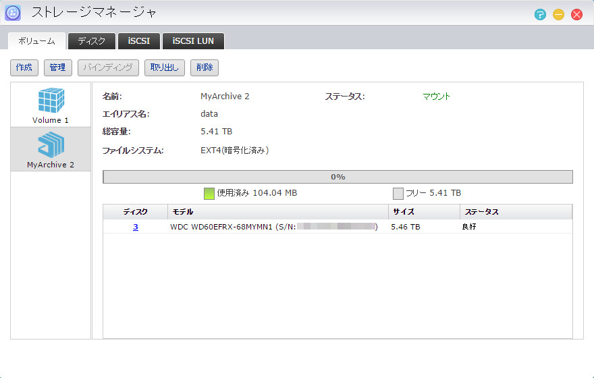Switch to the ボリューム tab
Image resolution: width=594 pixels, height=378 pixels.
coord(36,41)
